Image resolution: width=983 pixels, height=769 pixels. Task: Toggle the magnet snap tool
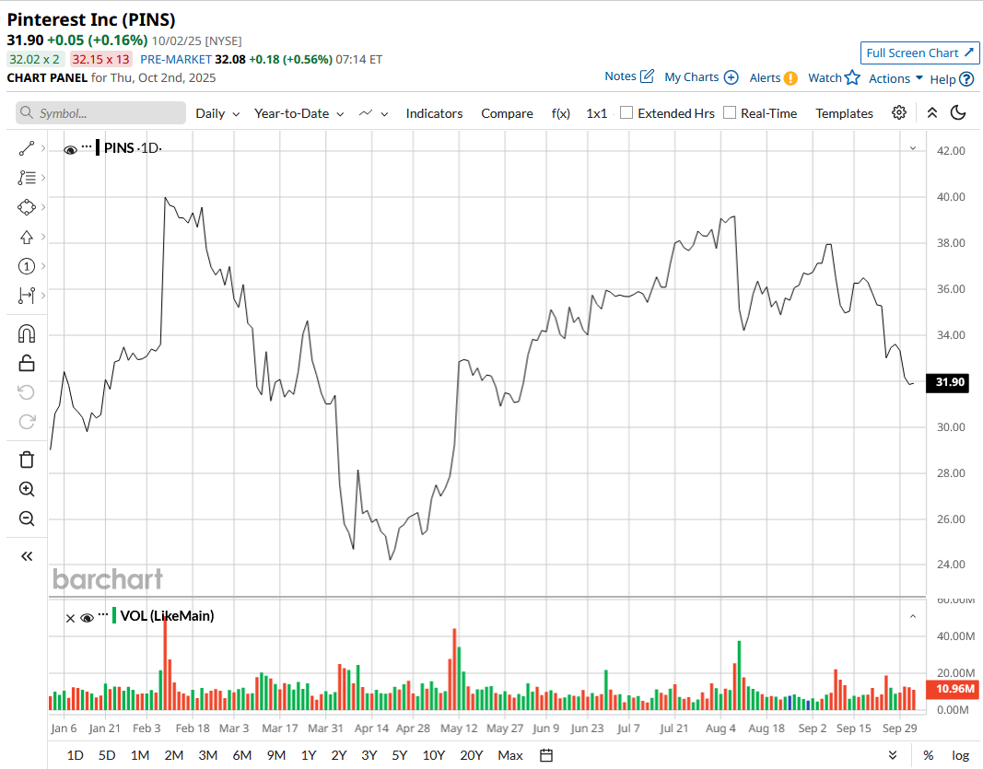click(27, 334)
